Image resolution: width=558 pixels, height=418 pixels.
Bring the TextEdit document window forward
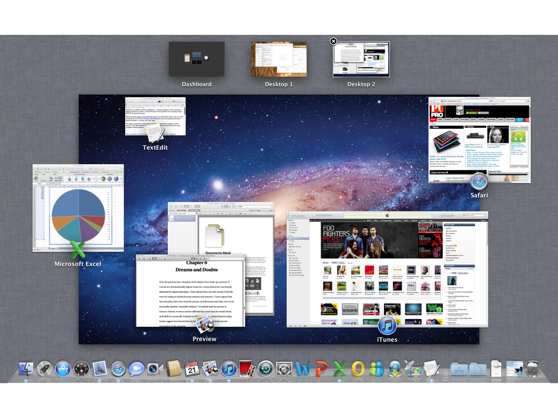(x=155, y=116)
